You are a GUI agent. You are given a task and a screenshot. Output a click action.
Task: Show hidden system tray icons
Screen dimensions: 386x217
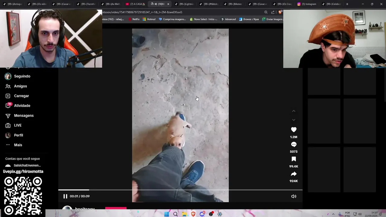(x=333, y=214)
